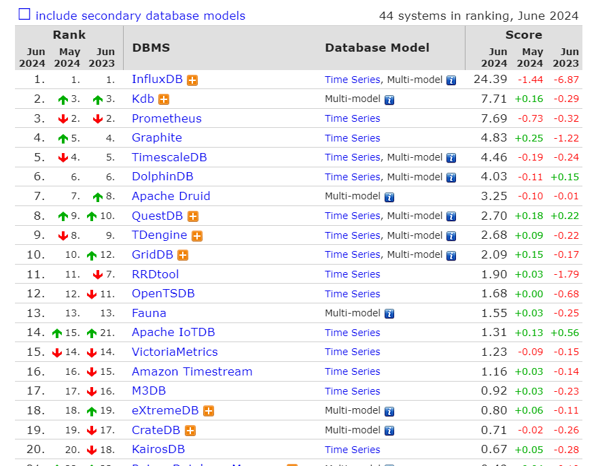The image size is (596, 466).
Task: Click the orange plus icon next to InfluxDB
Action: (x=192, y=80)
